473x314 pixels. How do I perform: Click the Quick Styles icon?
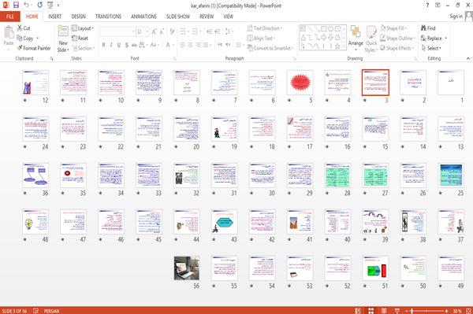(371, 32)
